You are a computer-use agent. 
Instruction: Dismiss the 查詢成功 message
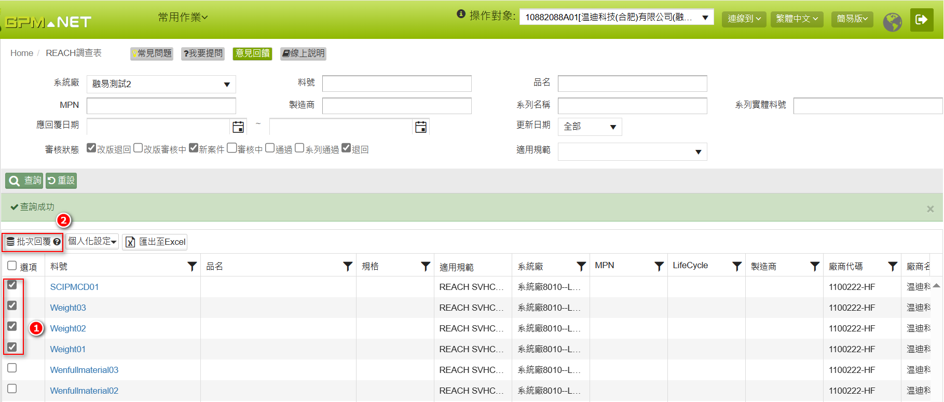click(930, 209)
